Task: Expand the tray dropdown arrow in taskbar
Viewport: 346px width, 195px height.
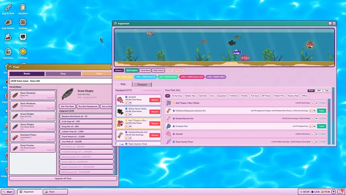Action: pyautogui.click(x=334, y=192)
